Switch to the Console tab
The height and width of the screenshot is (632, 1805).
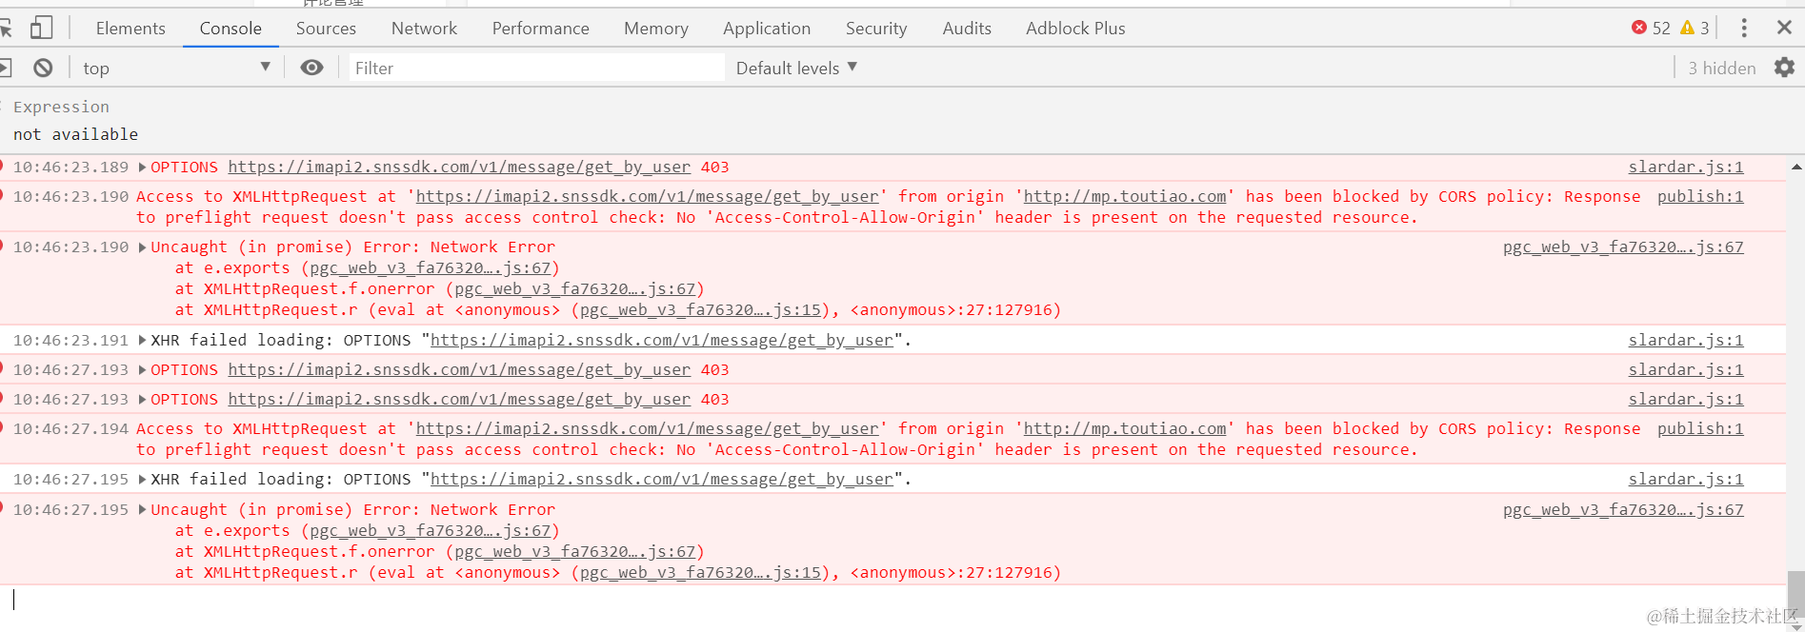pyautogui.click(x=231, y=29)
